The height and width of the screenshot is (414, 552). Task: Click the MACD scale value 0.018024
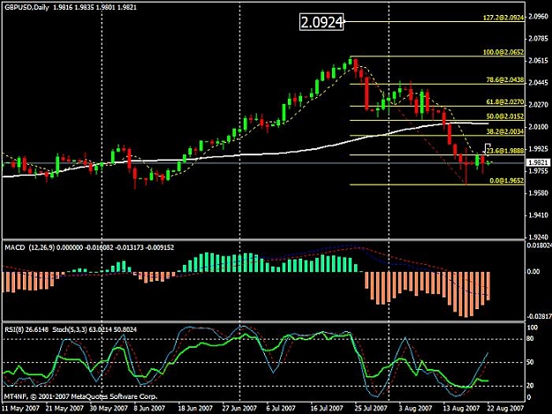click(x=539, y=245)
